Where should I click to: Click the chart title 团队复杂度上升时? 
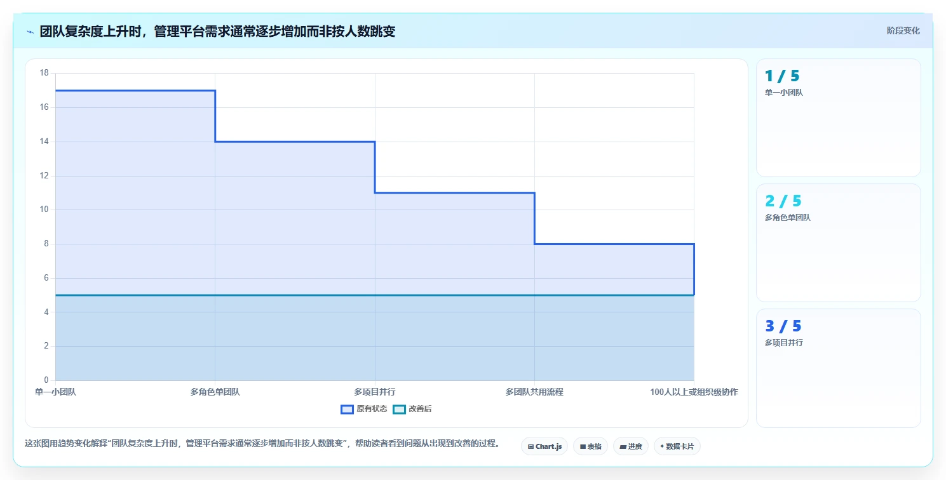click(x=217, y=31)
